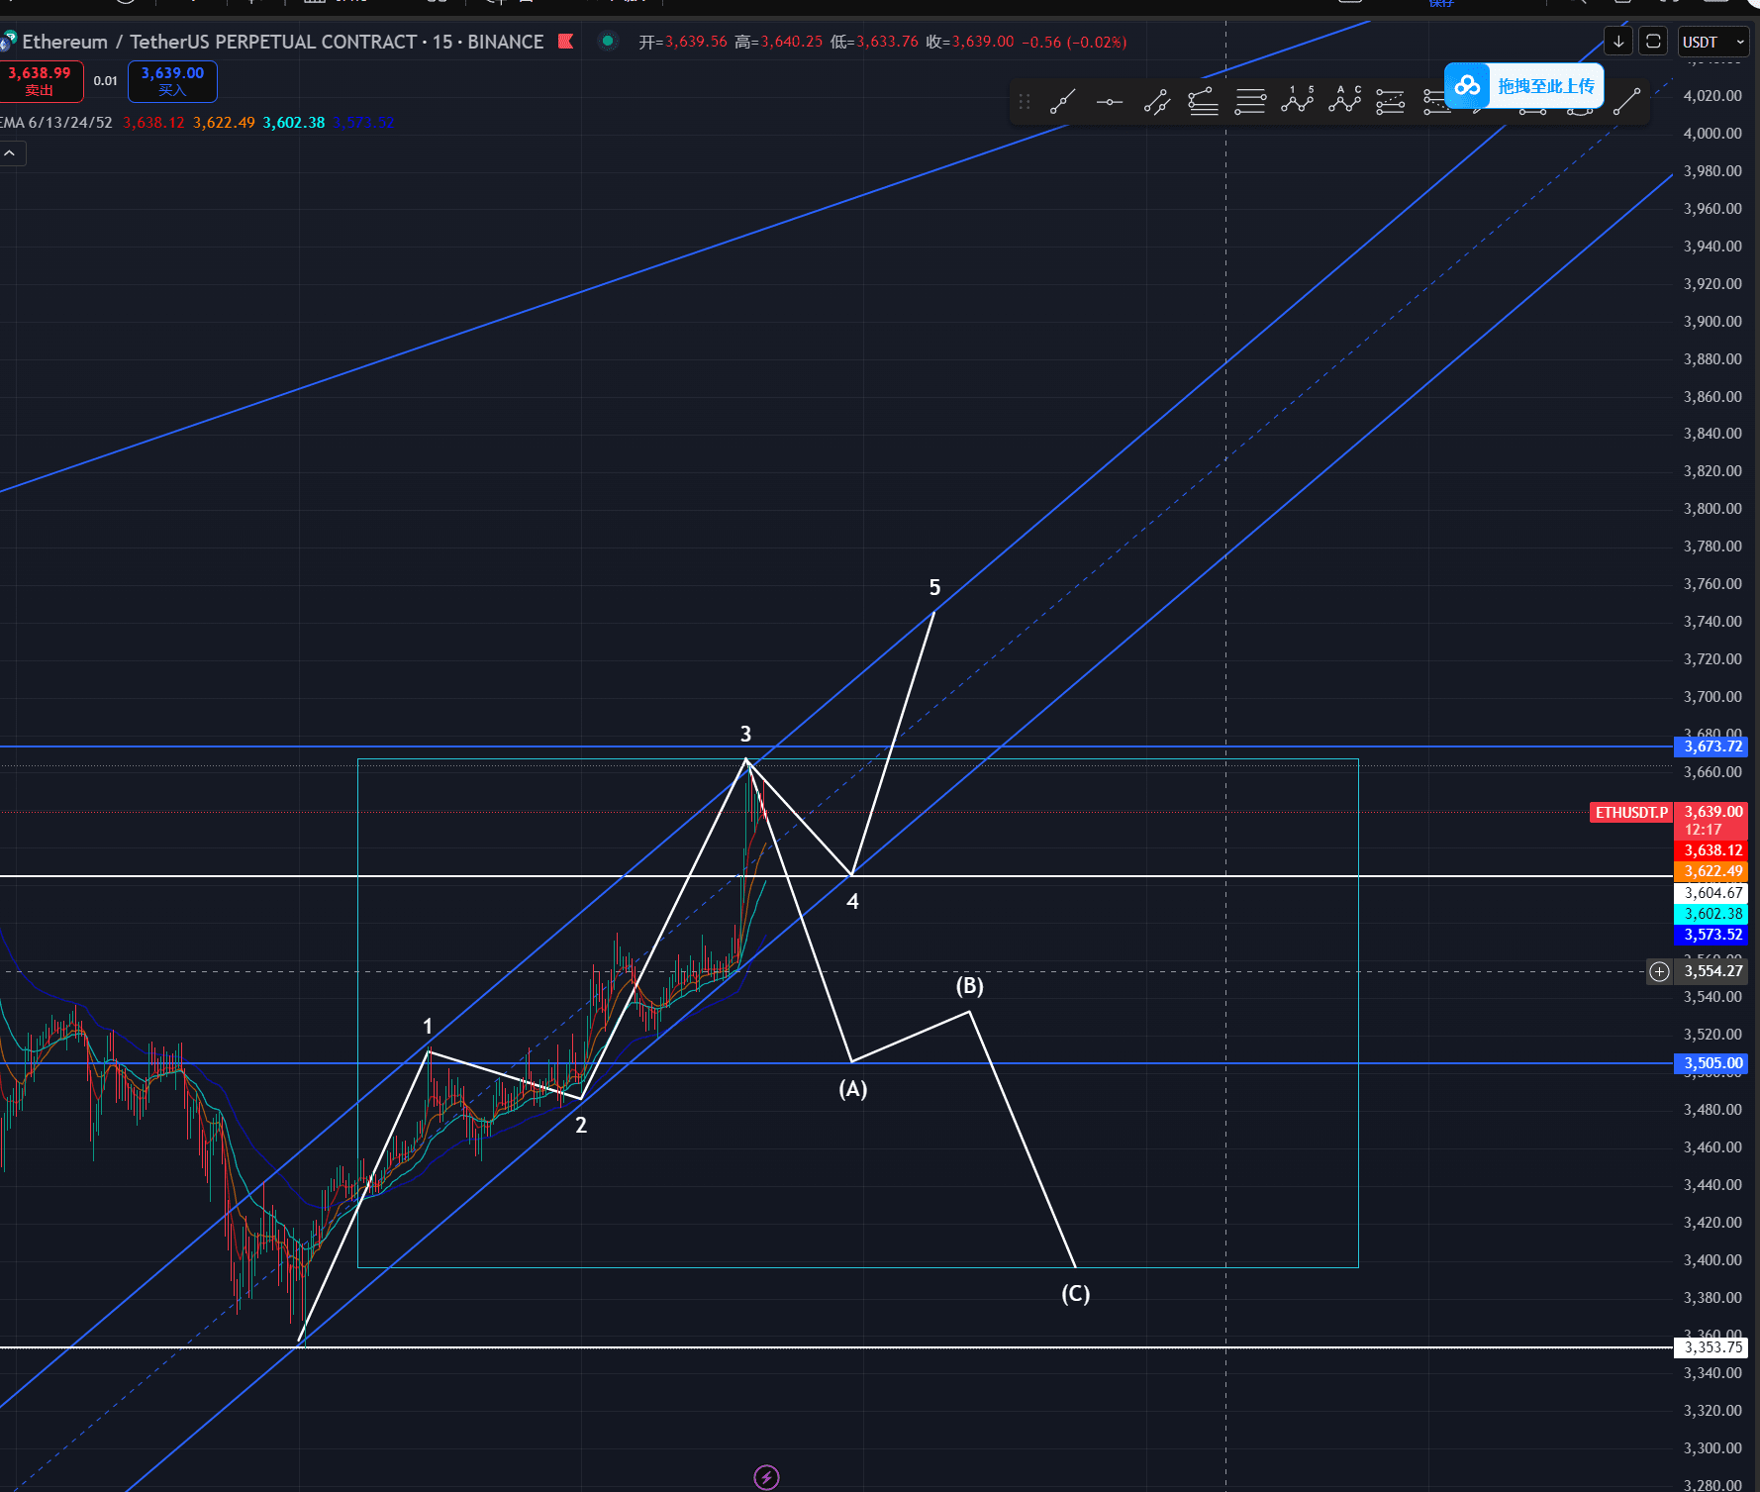The height and width of the screenshot is (1492, 1760).
Task: Toggle the green market status indicator
Action: 608,42
